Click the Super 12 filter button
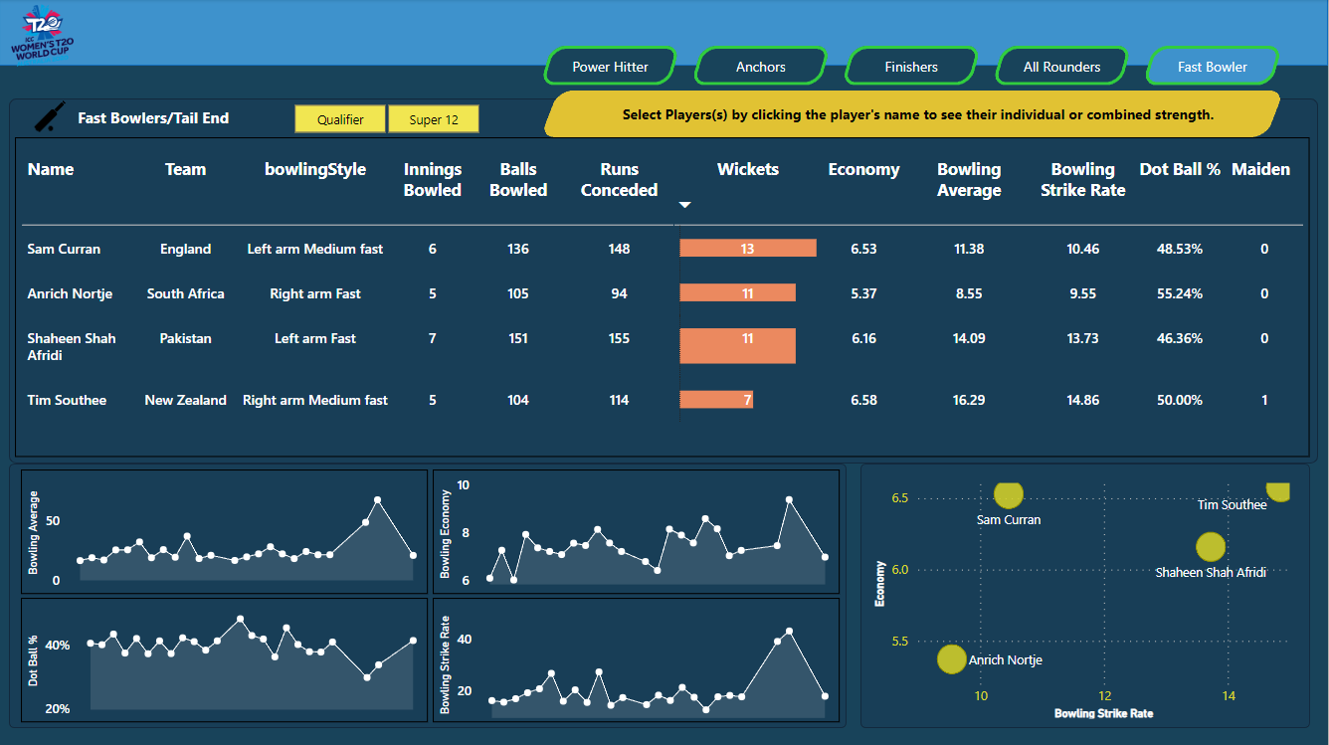Screen dimensions: 1329x745 pos(434,119)
